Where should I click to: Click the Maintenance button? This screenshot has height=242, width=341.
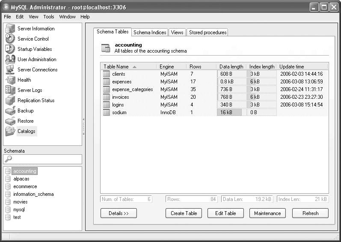(267, 213)
